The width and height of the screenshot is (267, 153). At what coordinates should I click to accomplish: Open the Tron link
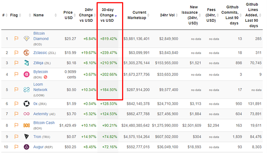37,137
